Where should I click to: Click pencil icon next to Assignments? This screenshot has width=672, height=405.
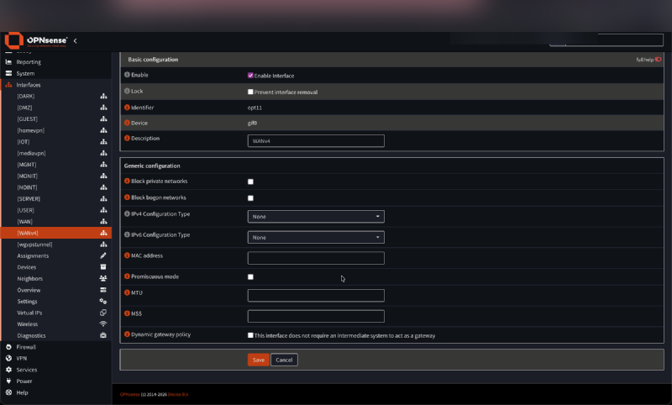click(103, 255)
